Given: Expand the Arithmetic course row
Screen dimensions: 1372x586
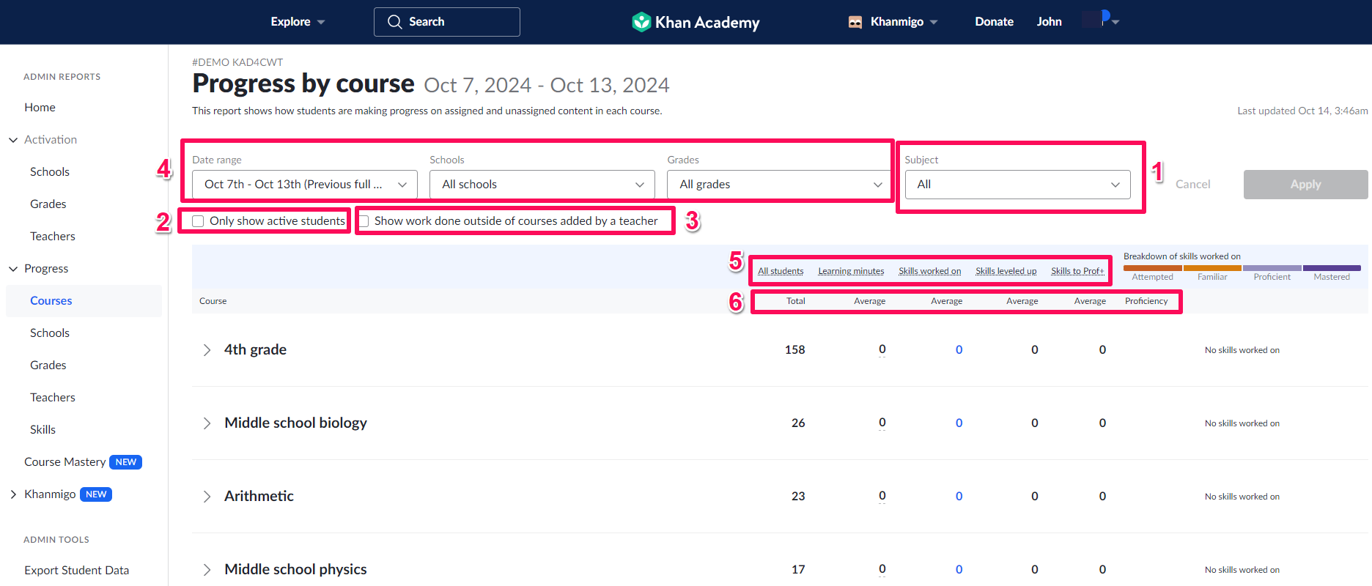Looking at the screenshot, I should click(x=207, y=497).
